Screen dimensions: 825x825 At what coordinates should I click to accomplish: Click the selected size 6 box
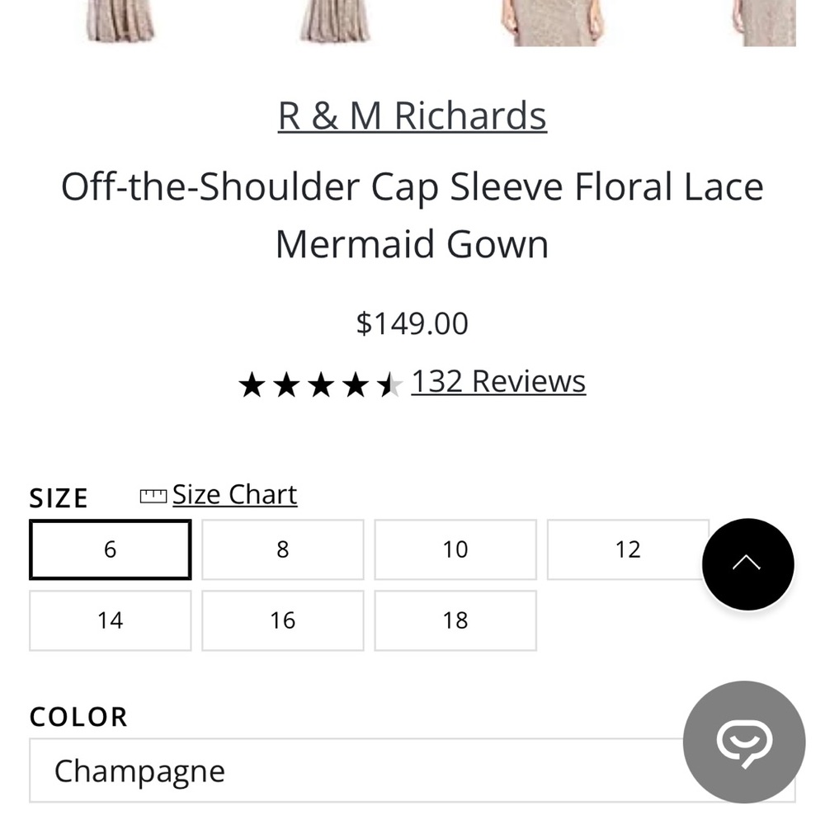[110, 549]
